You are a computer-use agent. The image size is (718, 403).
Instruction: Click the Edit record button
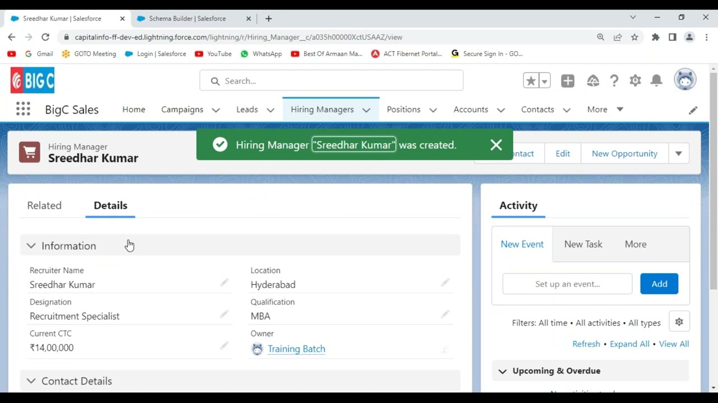[563, 153]
